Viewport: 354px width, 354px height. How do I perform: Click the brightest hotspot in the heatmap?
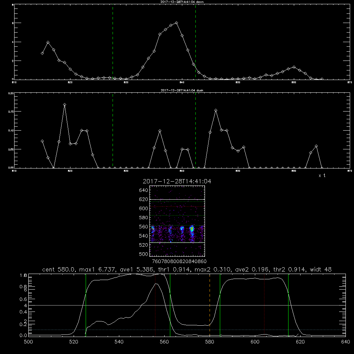pyautogui.click(x=192, y=229)
